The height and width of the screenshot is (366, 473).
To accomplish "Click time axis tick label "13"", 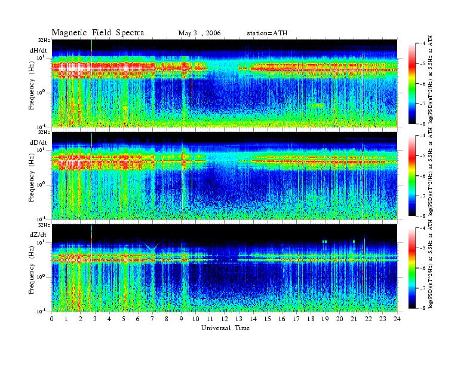I will (239, 319).
